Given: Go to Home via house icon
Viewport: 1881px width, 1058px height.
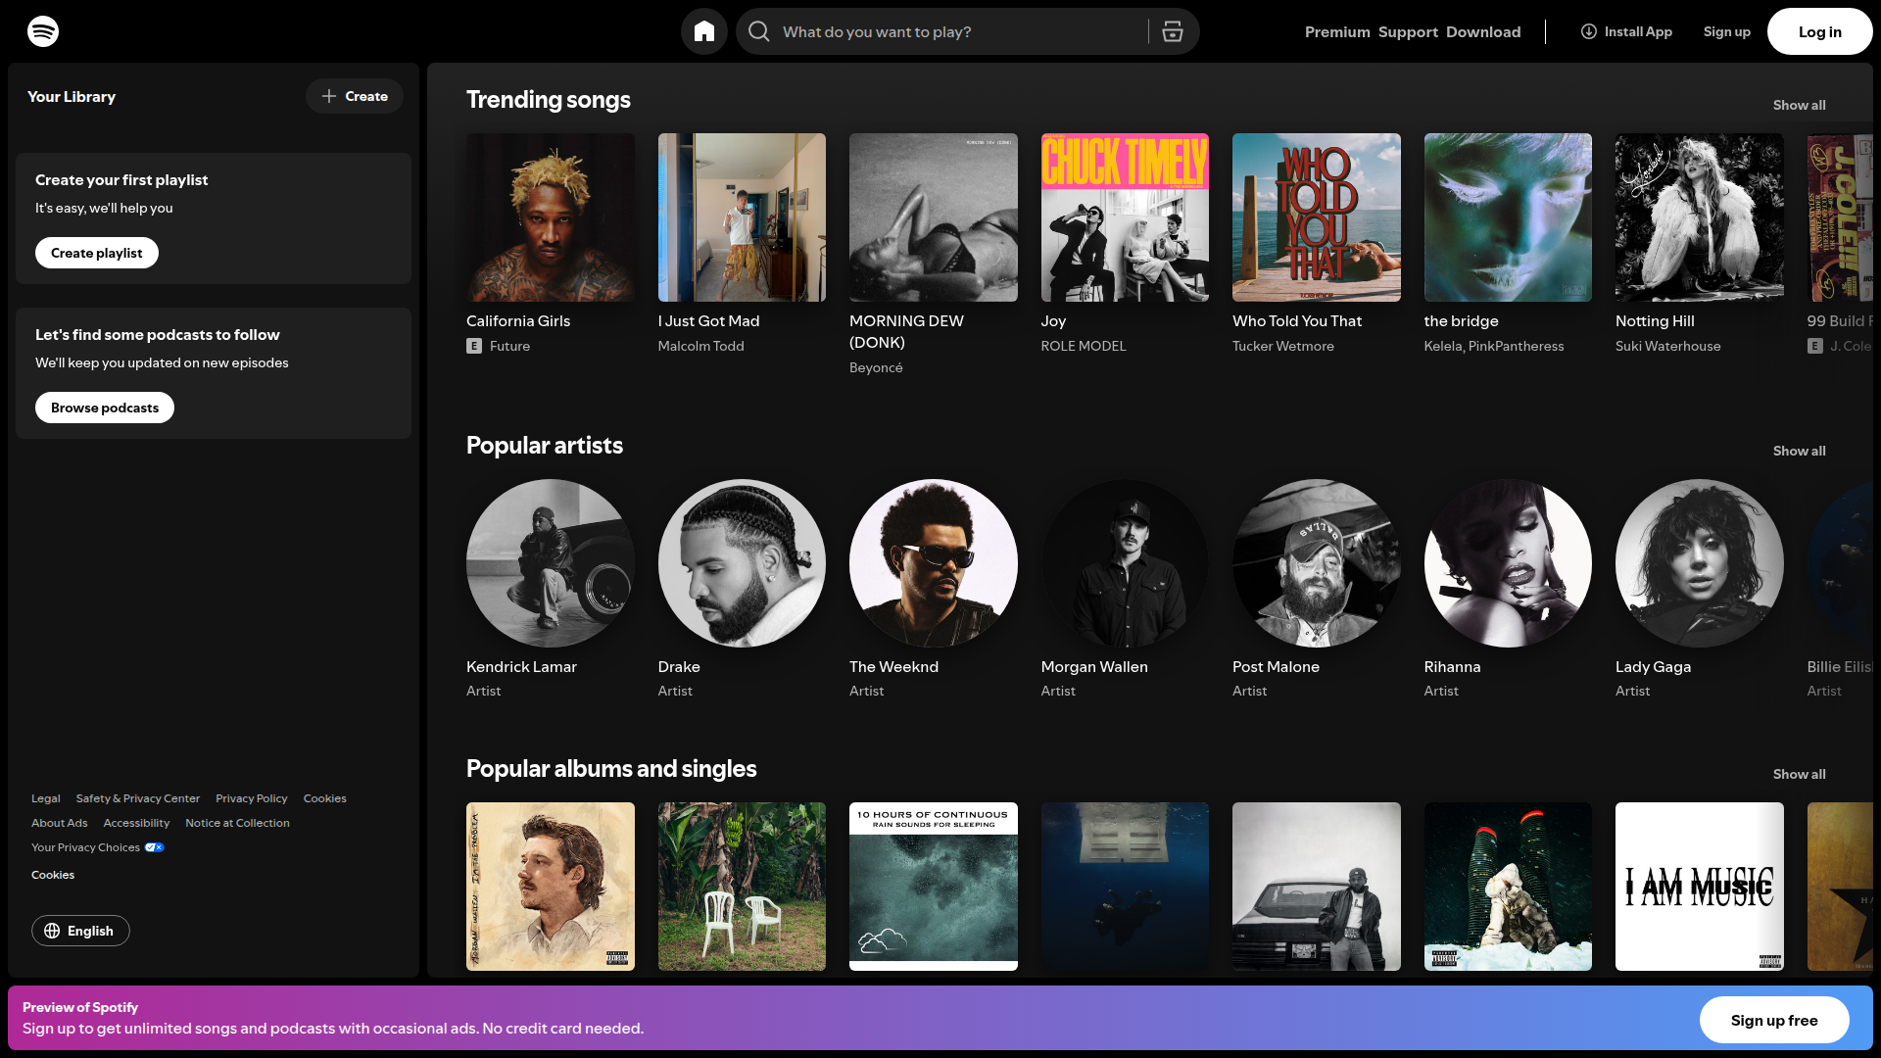Looking at the screenshot, I should (704, 31).
